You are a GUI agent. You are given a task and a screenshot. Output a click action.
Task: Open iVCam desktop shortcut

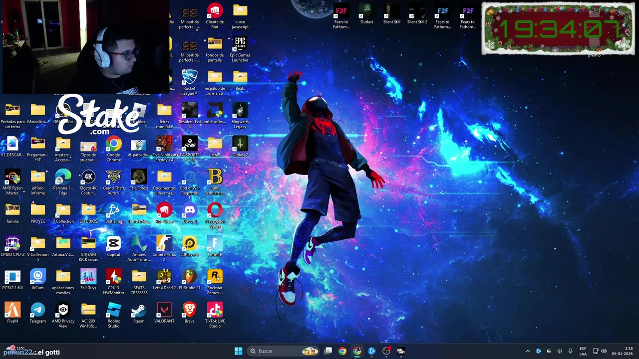37,277
